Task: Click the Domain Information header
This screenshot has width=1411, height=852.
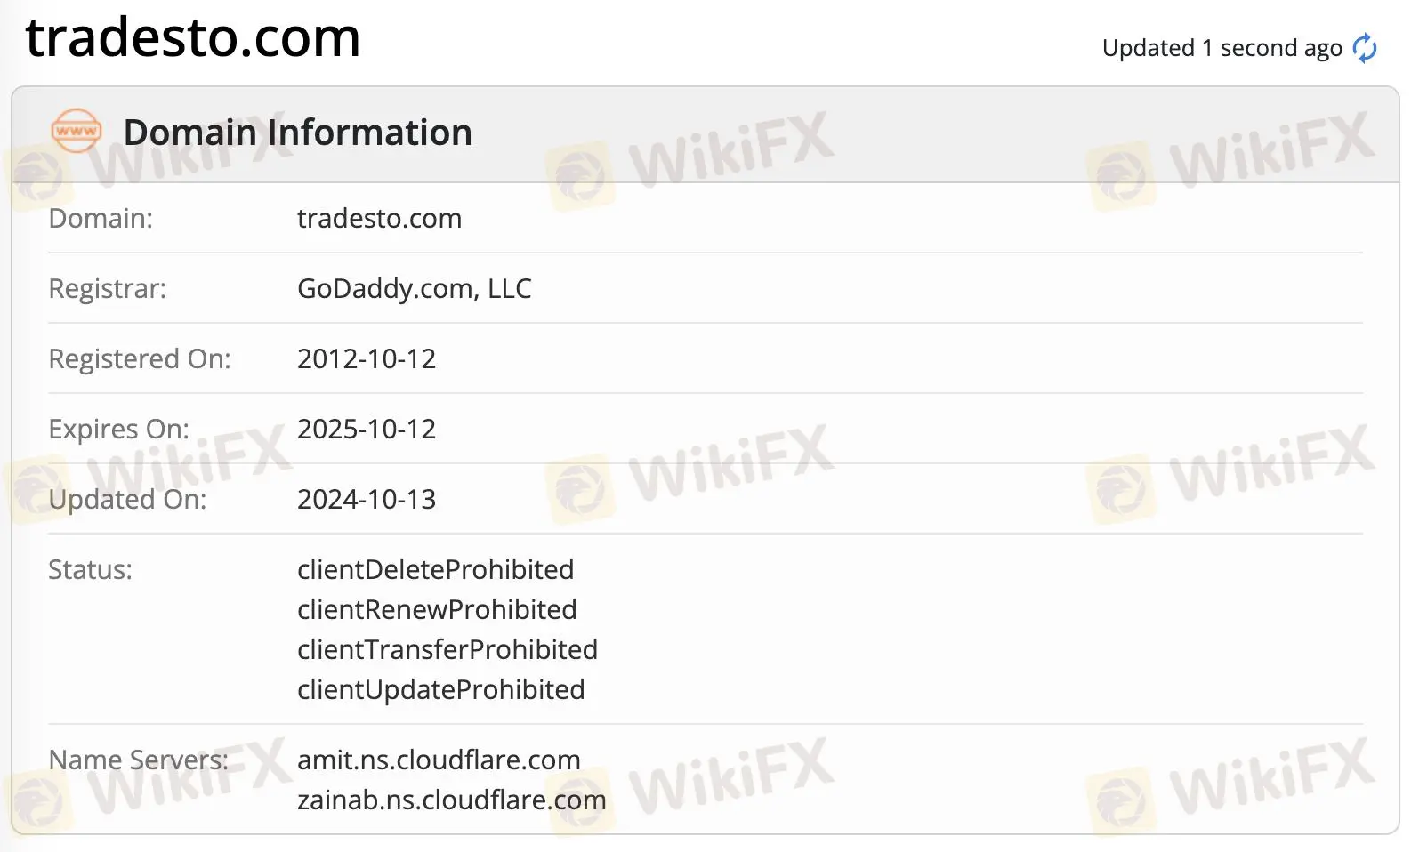Action: pos(297,133)
